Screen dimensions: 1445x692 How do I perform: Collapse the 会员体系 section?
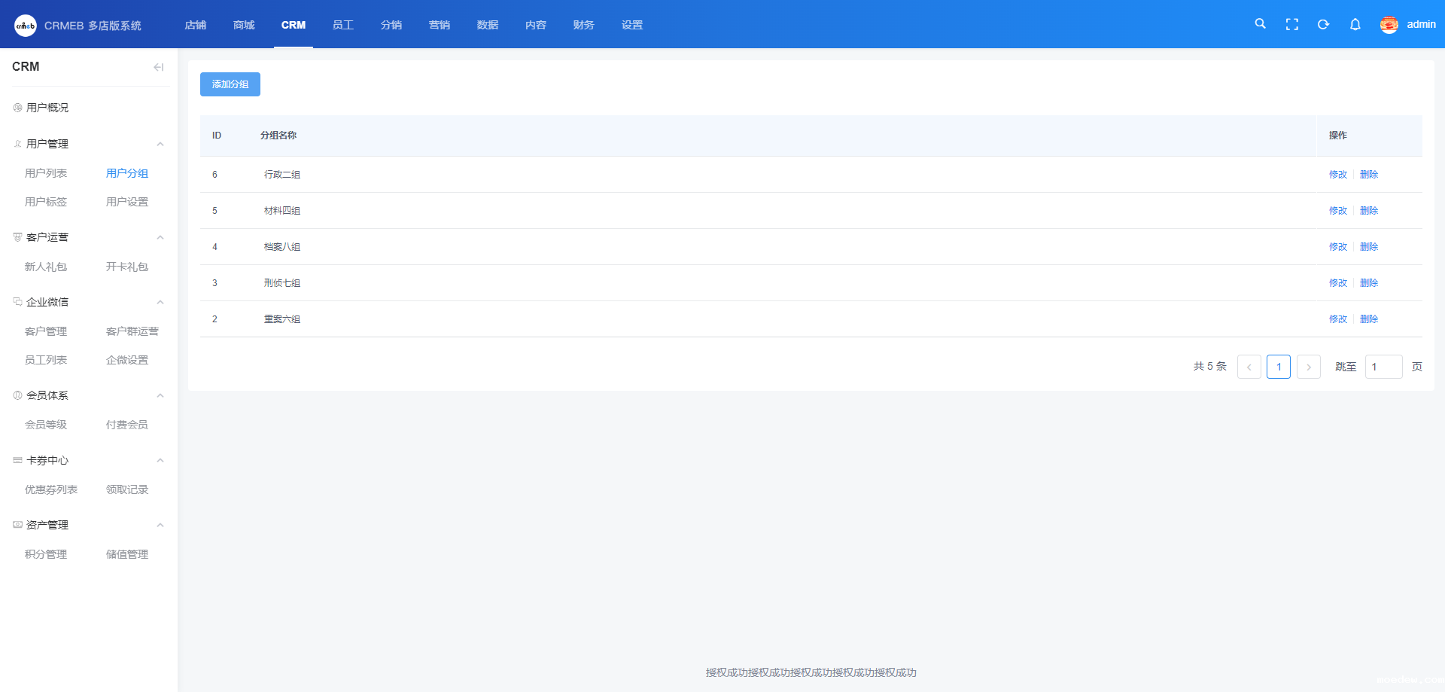[160, 395]
